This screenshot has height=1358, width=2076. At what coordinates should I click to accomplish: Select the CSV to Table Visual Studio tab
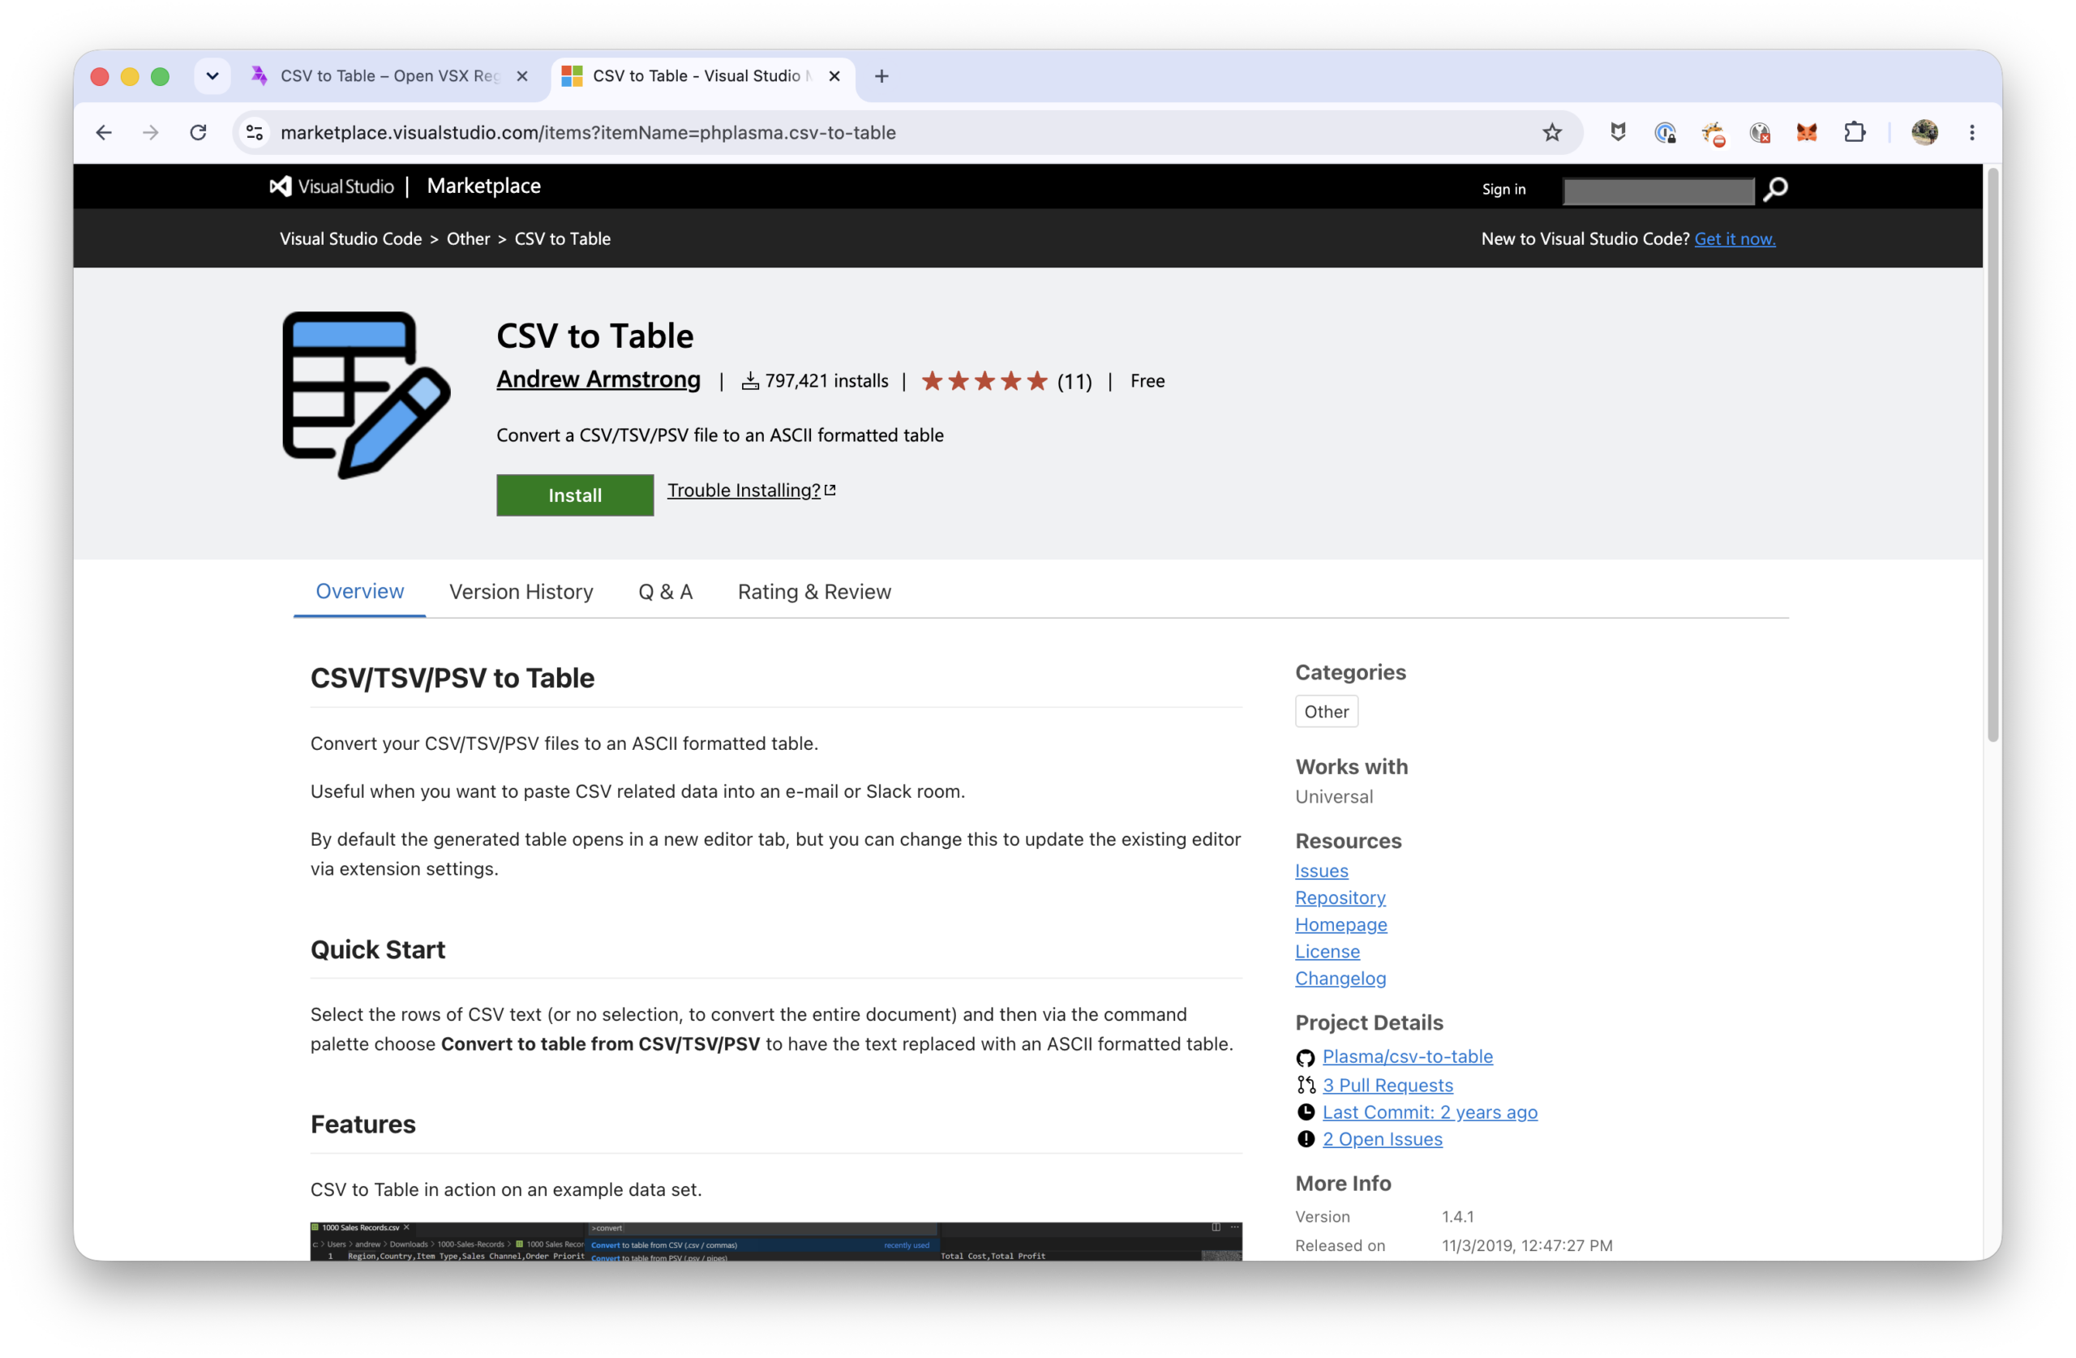click(x=702, y=76)
